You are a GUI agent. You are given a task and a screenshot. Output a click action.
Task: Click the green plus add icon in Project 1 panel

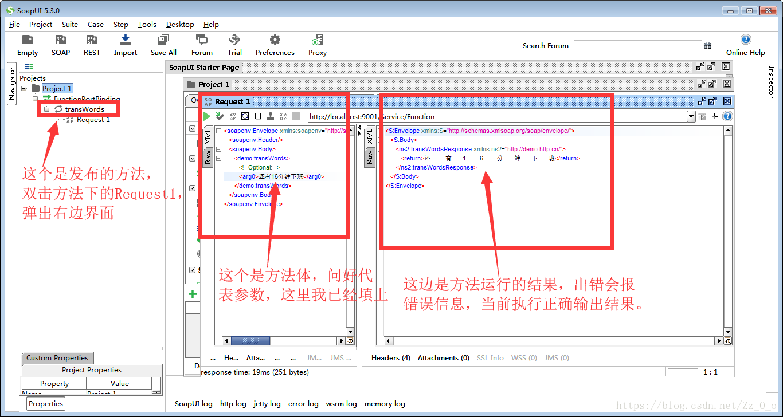[193, 294]
